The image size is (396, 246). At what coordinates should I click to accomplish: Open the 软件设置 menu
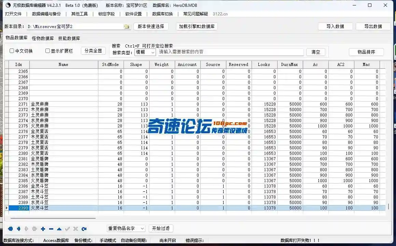[133, 14]
